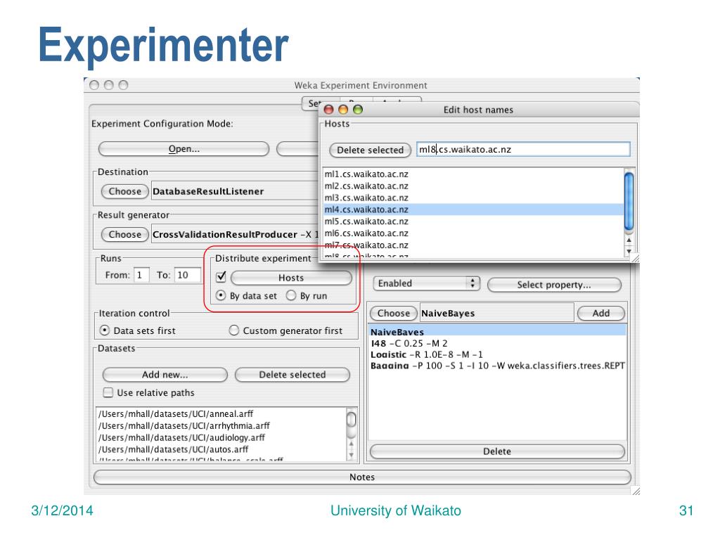Select J48 -C 0.25 -M 2 entry

click(497, 343)
